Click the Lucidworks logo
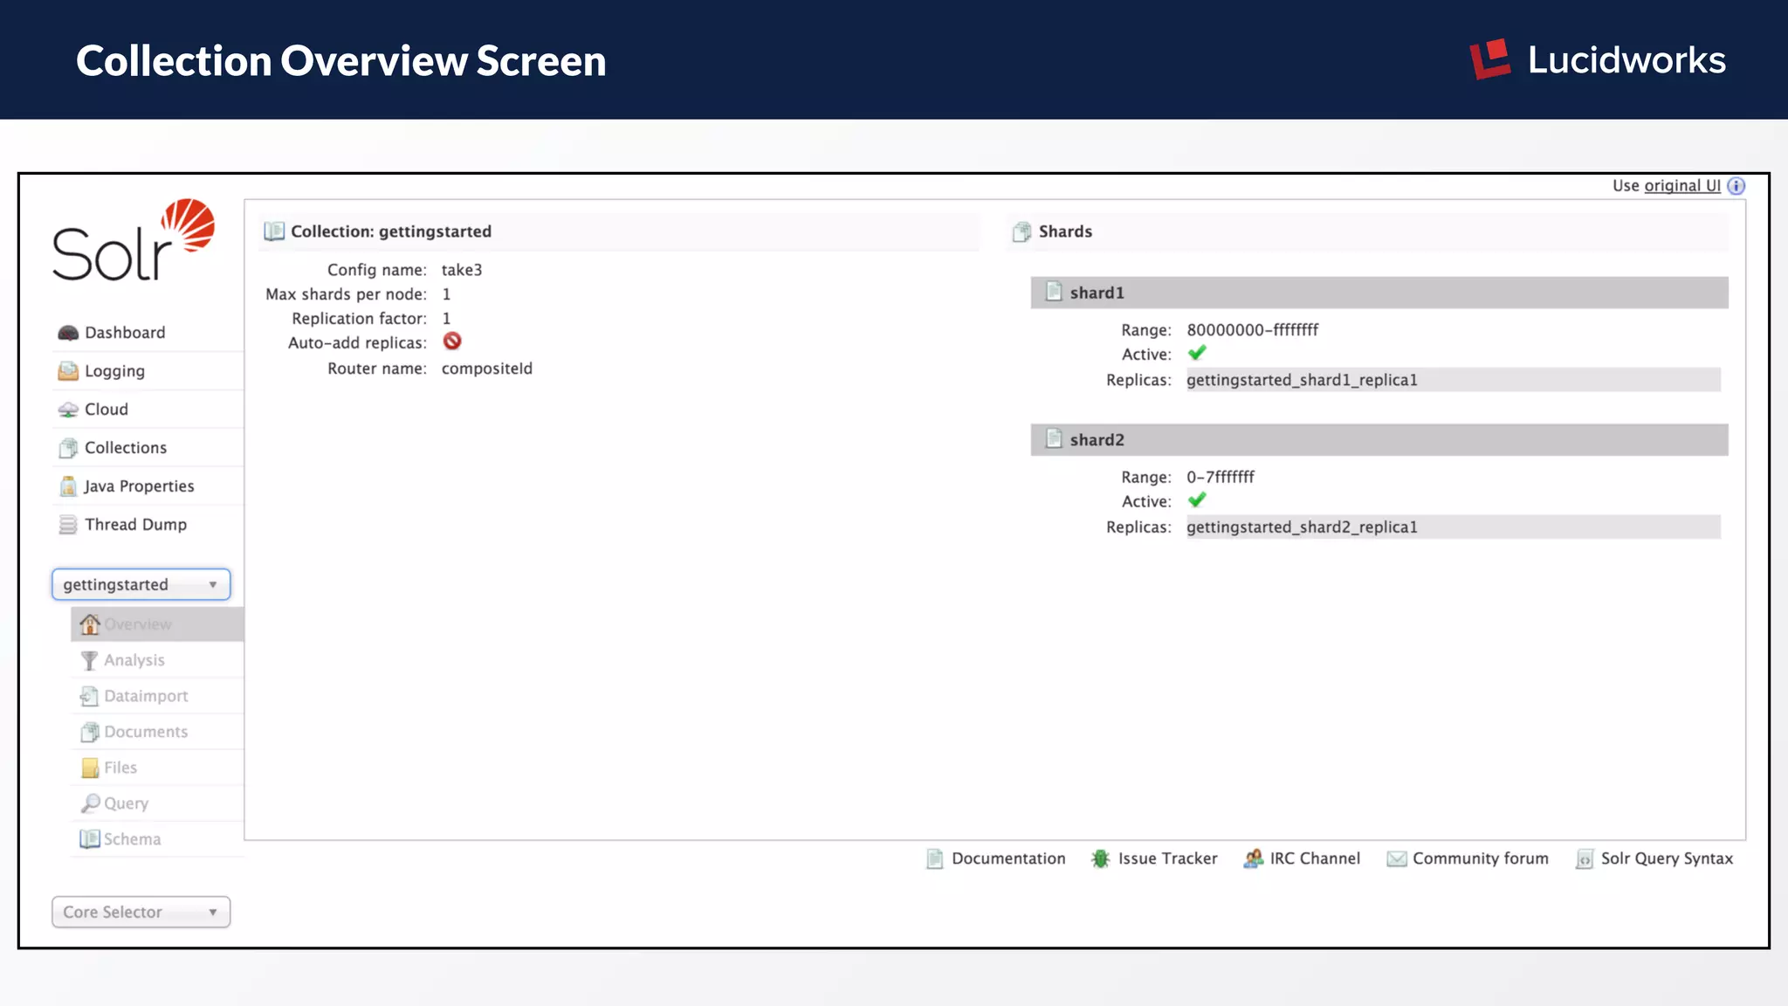Image resolution: width=1788 pixels, height=1006 pixels. pyautogui.click(x=1598, y=60)
